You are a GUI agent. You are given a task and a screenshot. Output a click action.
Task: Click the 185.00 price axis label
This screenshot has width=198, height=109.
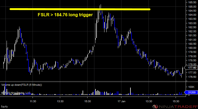(192, 7)
